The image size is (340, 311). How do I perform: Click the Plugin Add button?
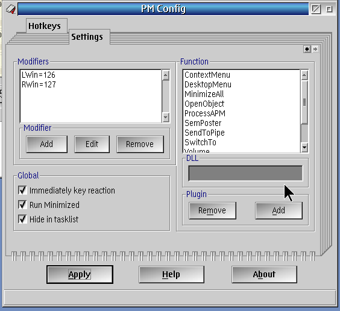(279, 210)
